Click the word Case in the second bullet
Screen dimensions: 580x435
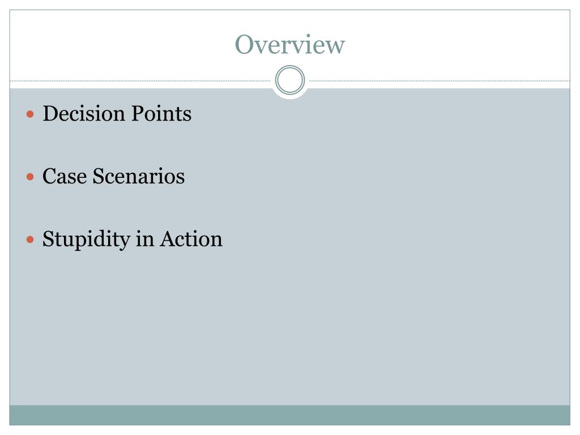[x=65, y=176]
